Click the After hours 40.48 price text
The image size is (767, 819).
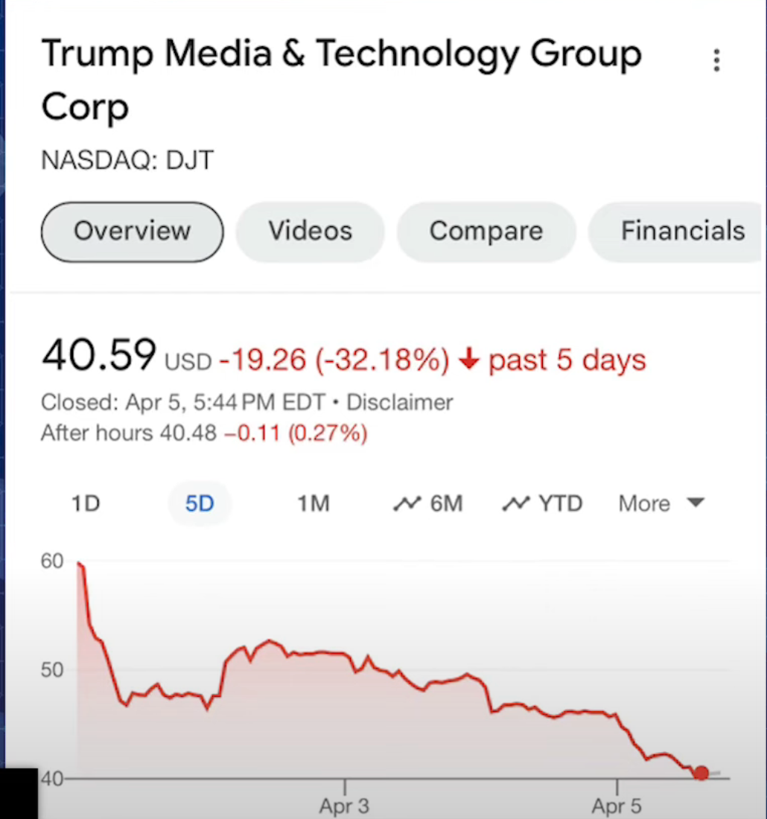point(128,433)
